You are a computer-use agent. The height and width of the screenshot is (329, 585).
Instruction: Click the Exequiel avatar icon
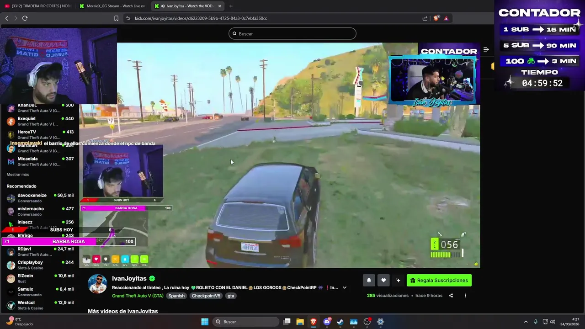(11, 121)
